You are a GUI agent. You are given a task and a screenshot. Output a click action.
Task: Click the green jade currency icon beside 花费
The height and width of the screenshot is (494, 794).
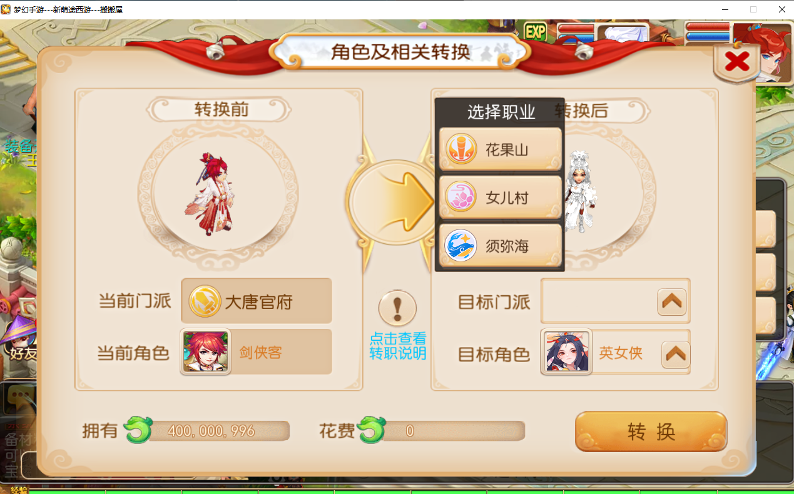coord(371,430)
